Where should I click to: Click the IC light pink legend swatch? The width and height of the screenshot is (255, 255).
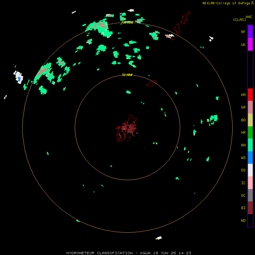(x=250, y=183)
